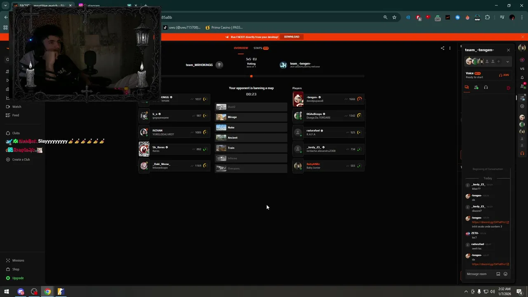The height and width of the screenshot is (297, 528).
Task: Close the team_-tengen- chat panel
Action: click(508, 50)
